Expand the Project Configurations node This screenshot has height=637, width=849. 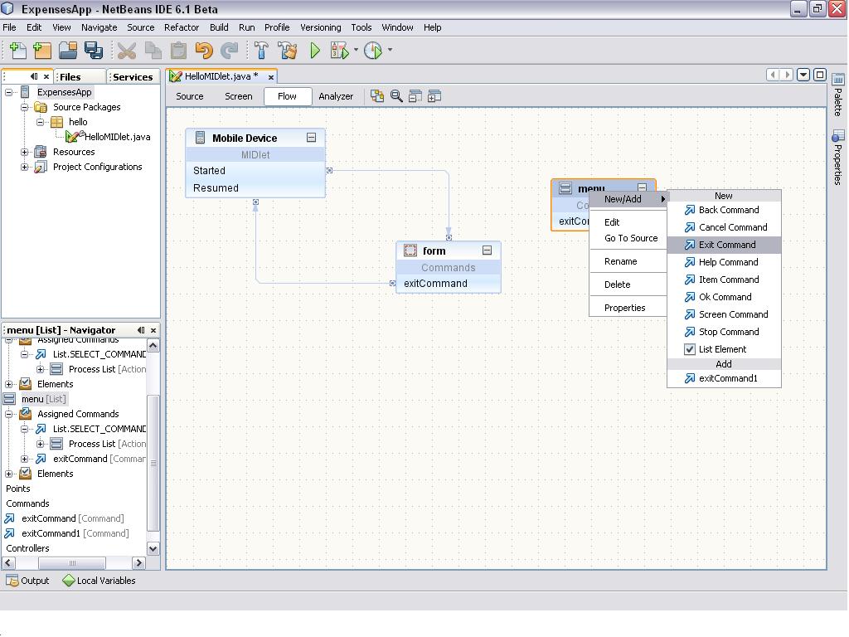pyautogui.click(x=24, y=167)
